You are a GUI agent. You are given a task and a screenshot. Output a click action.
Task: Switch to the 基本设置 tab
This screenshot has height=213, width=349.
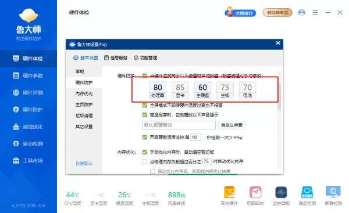pos(86,57)
